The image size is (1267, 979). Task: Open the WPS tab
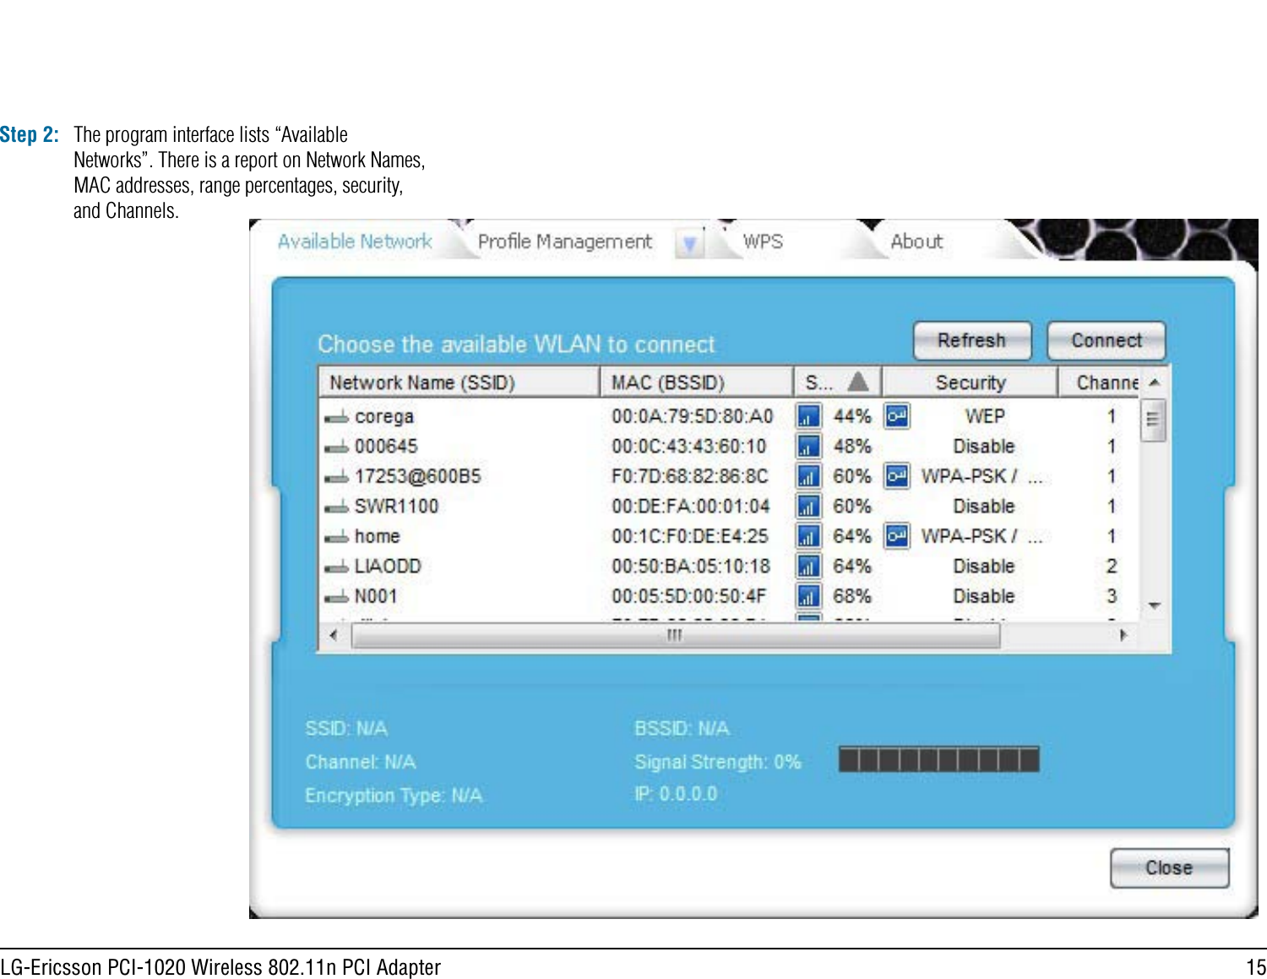[763, 242]
